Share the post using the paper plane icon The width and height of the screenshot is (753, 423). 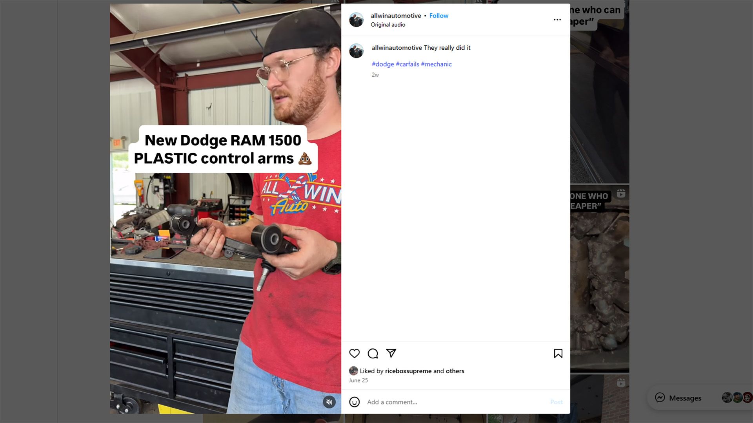391,353
